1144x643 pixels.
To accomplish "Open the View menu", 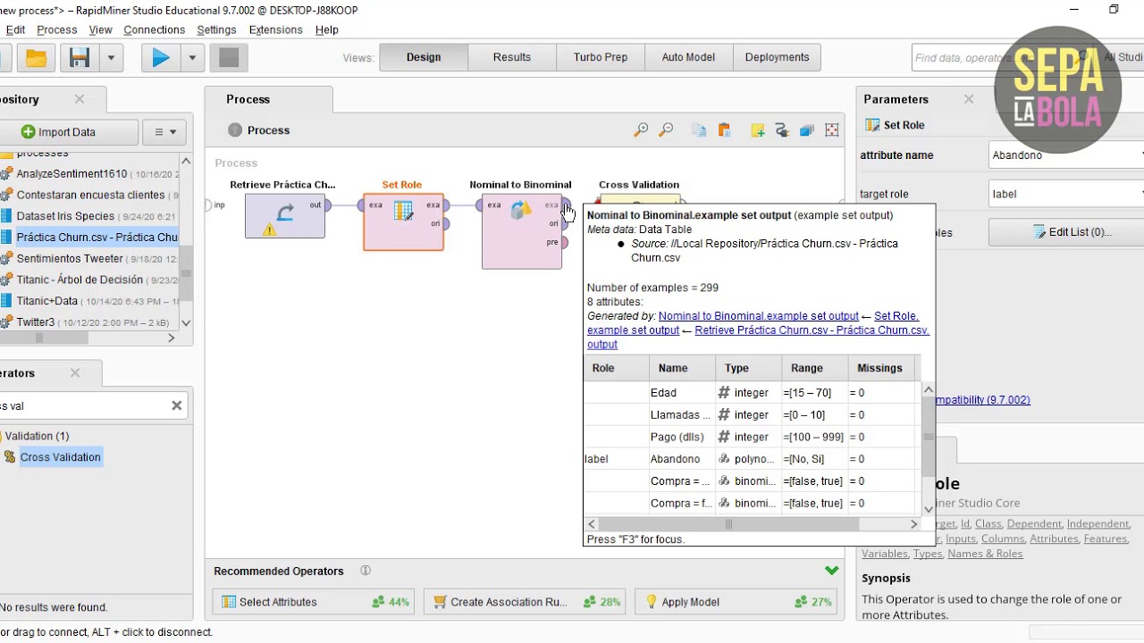I will (100, 29).
